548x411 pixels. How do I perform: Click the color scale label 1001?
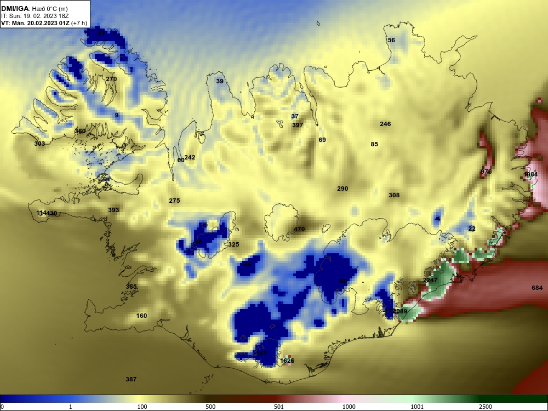[417, 407]
